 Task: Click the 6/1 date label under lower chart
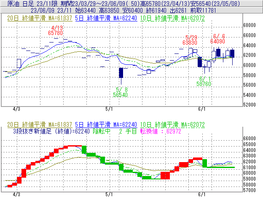coord(202,194)
